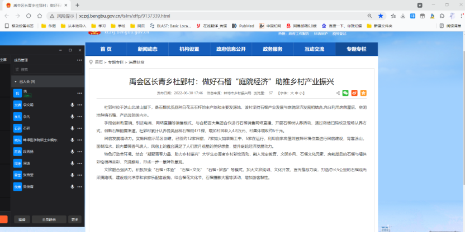The width and height of the screenshot is (465, 232).
Task: Open 新闻动态 navigation item
Action: [x=148, y=49]
